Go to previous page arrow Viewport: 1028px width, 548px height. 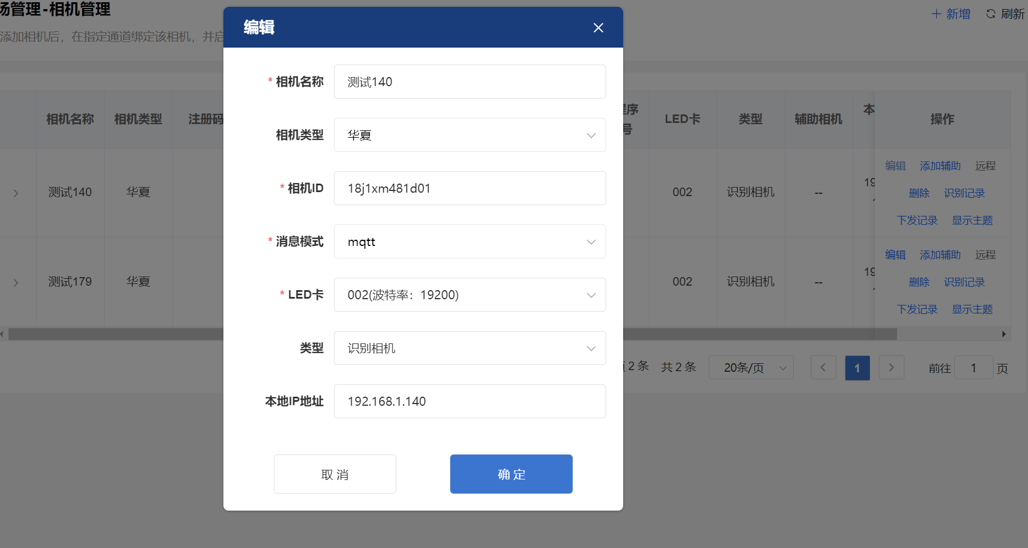[x=823, y=368]
